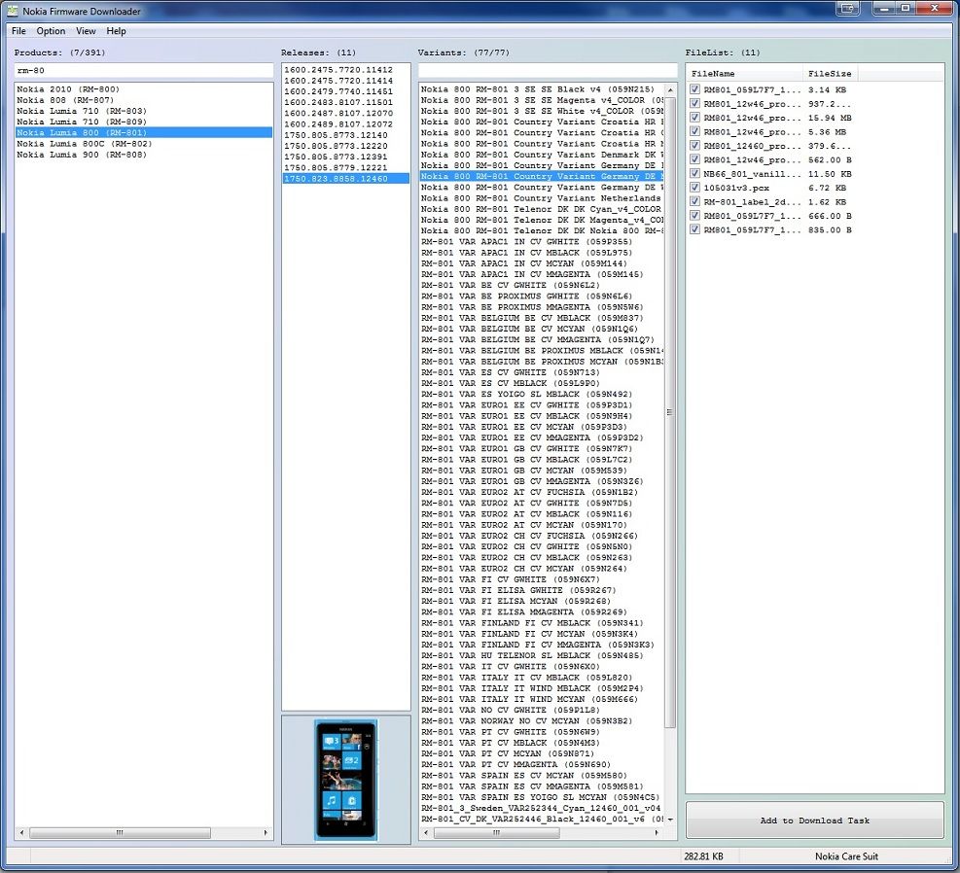Select variant RM-801 VAR SPAIN ES YOIGO SL MCYAN
The height and width of the screenshot is (873, 960).
(542, 797)
